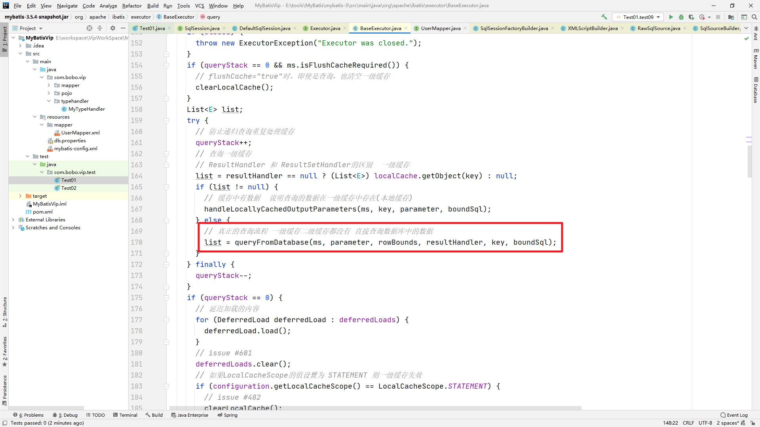The image size is (760, 427).
Task: Click locate file target icon in Project panel
Action: tap(89, 28)
